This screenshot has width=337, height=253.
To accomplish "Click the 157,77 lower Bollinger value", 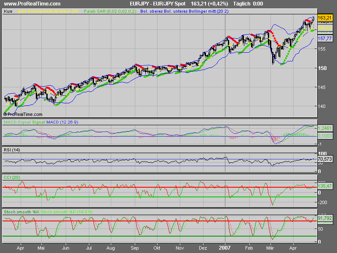I will click(324, 38).
